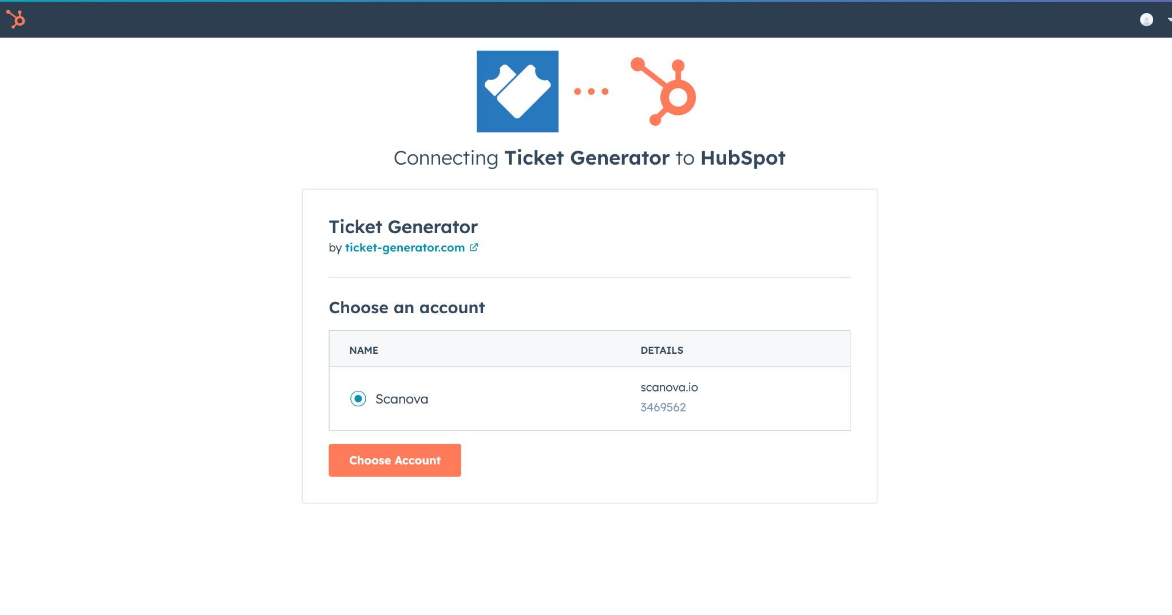Click the user avatar icon

point(1146,19)
